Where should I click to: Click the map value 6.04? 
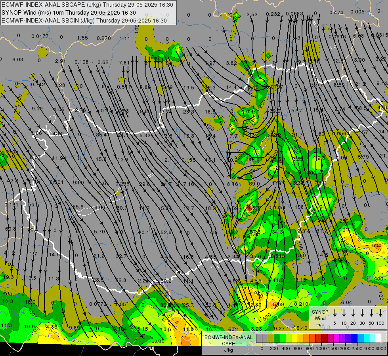tap(346, 303)
